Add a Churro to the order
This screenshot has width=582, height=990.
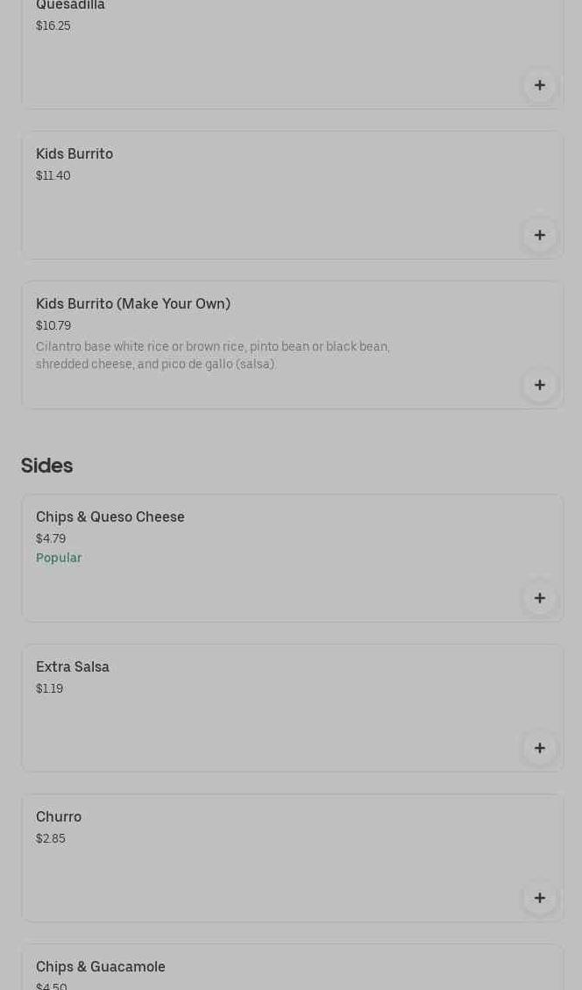tap(540, 898)
